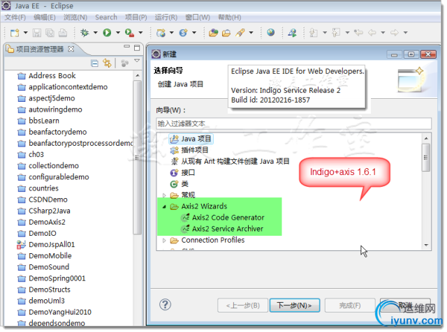The height and width of the screenshot is (332, 447).
Task: Maximize the project explorer view
Action: (137, 47)
